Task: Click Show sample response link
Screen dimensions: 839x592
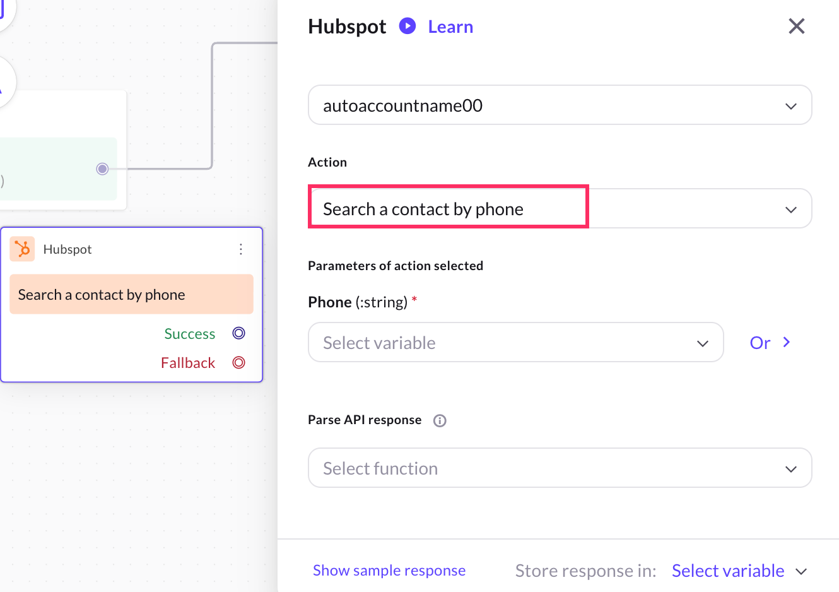Action: [x=389, y=571]
